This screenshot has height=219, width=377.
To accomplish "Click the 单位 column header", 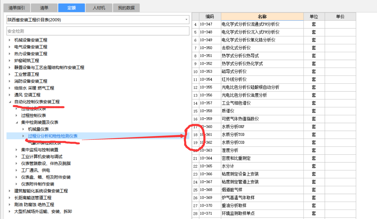I will pyautogui.click(x=314, y=16).
